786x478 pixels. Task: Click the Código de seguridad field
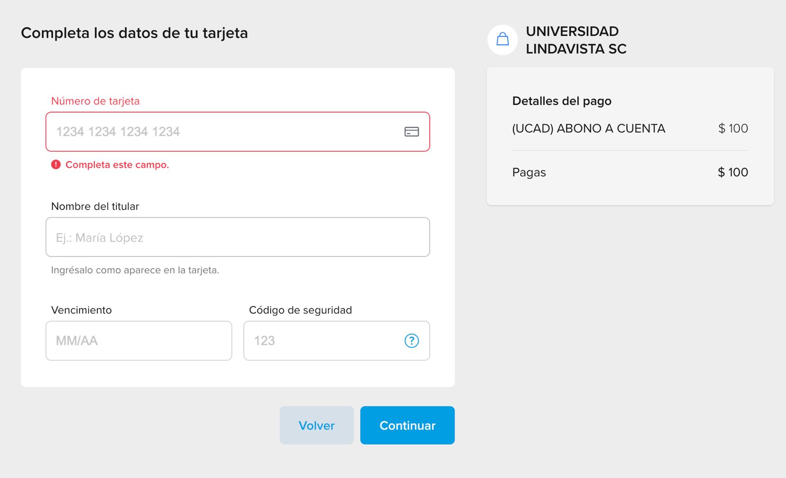(x=337, y=340)
